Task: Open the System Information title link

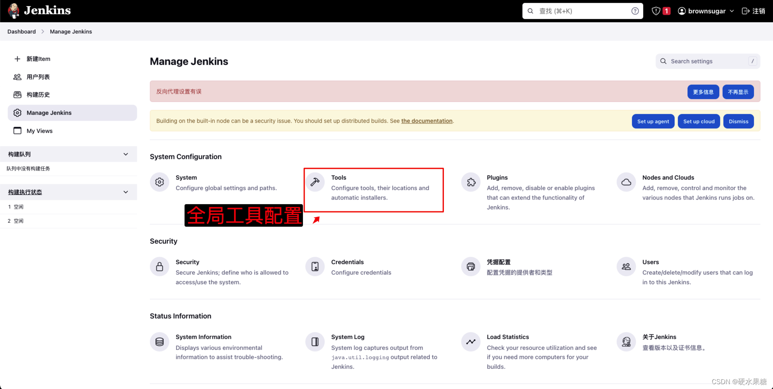Action: 203,337
